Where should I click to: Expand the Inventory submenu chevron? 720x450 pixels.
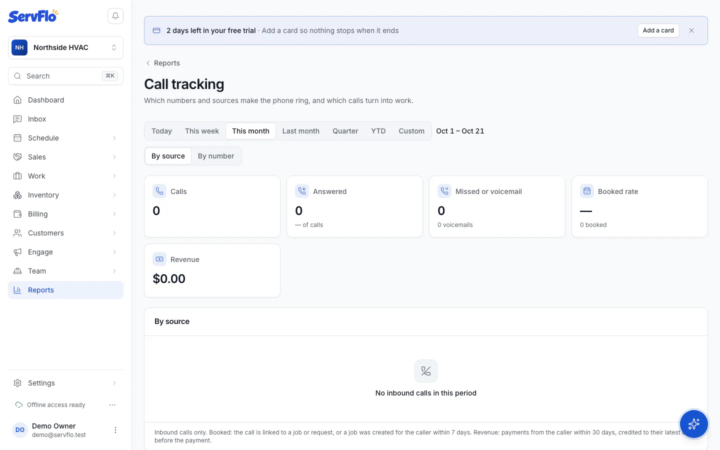pos(114,195)
